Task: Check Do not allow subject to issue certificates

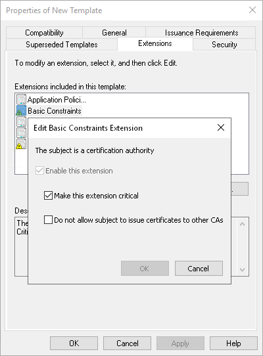Action: (x=48, y=220)
